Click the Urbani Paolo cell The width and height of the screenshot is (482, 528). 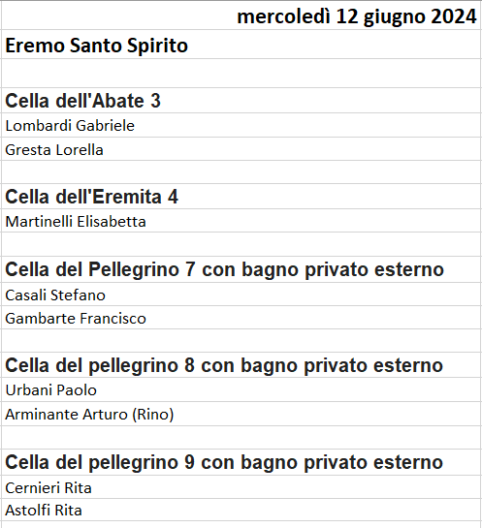(241, 389)
